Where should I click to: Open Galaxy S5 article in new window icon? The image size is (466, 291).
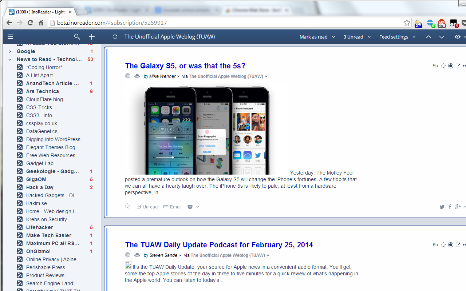458,66
